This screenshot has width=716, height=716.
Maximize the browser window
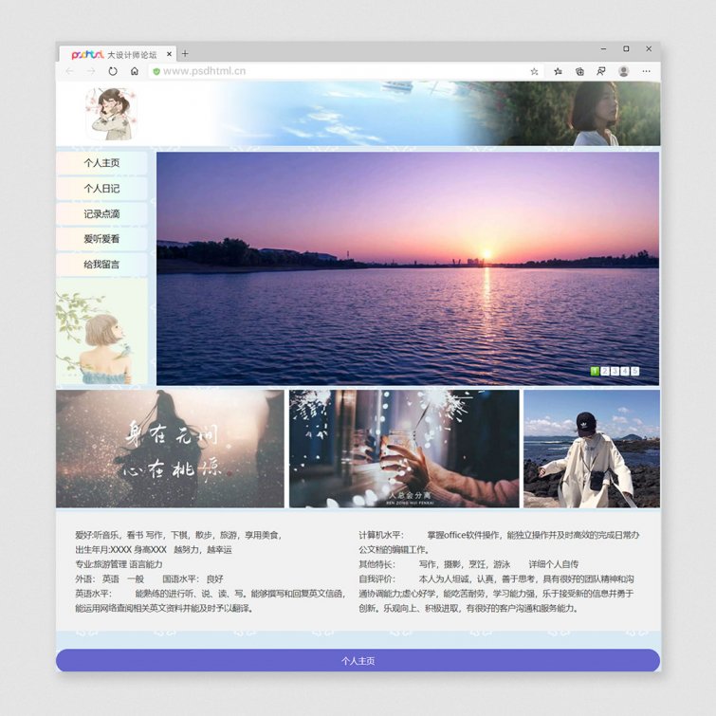point(626,49)
